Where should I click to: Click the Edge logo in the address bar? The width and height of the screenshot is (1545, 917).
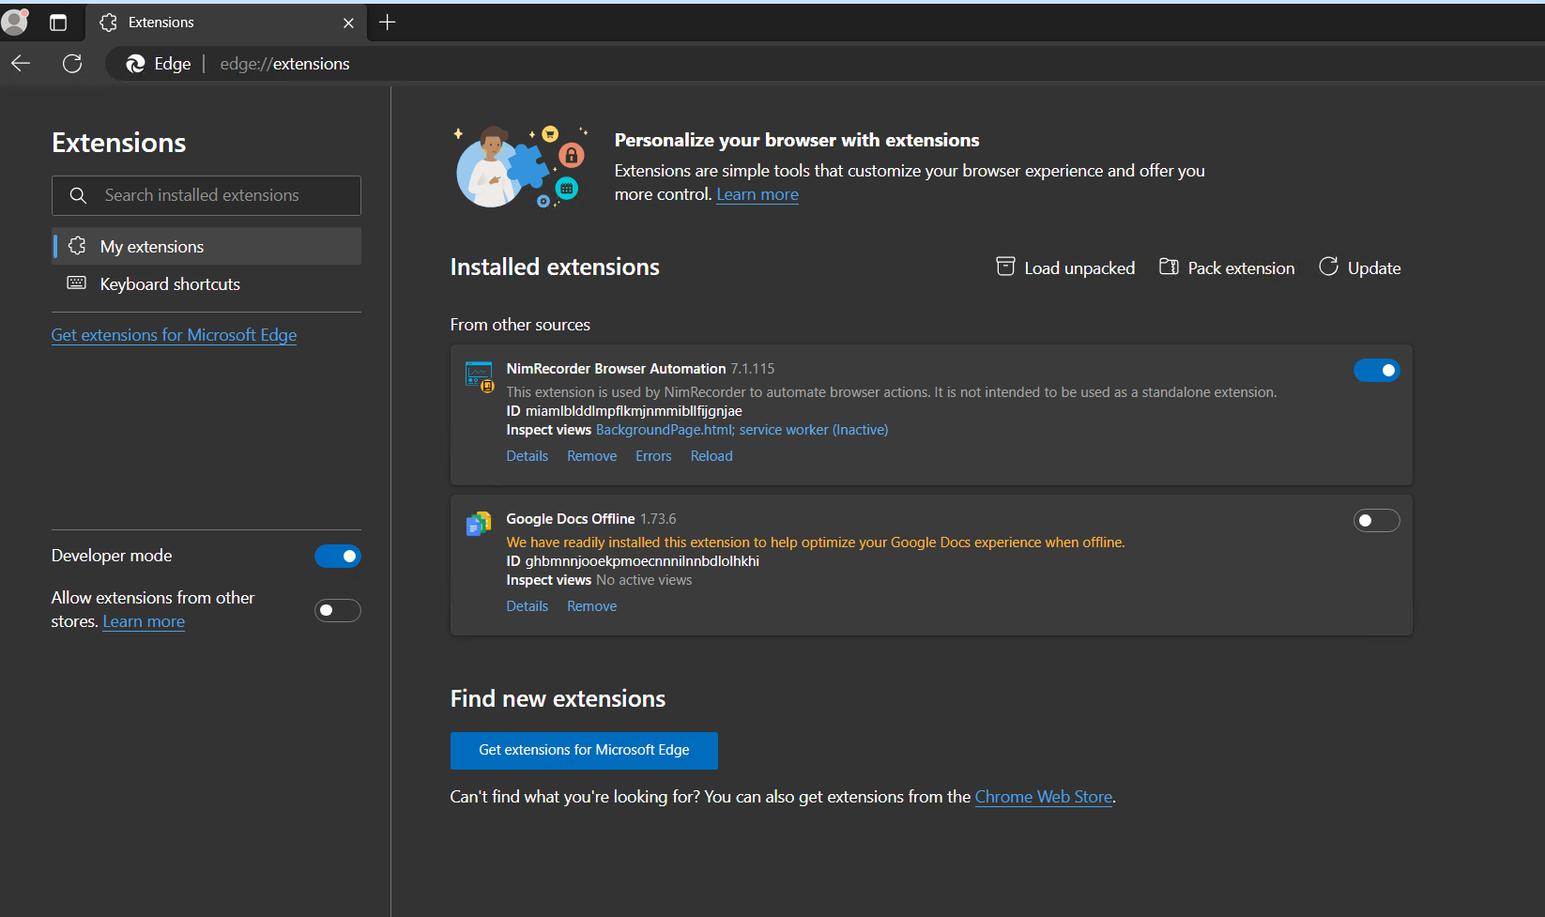pos(136,64)
